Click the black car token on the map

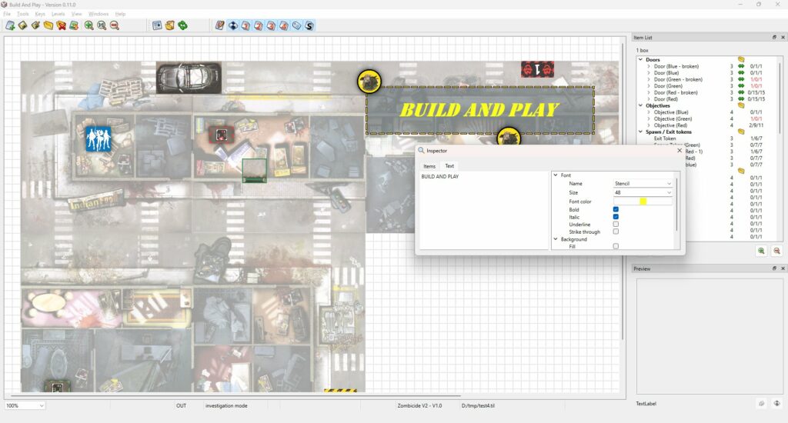[189, 78]
